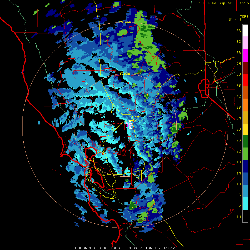Click the legend value '42'
250x250 pixels.
tap(239, 96)
